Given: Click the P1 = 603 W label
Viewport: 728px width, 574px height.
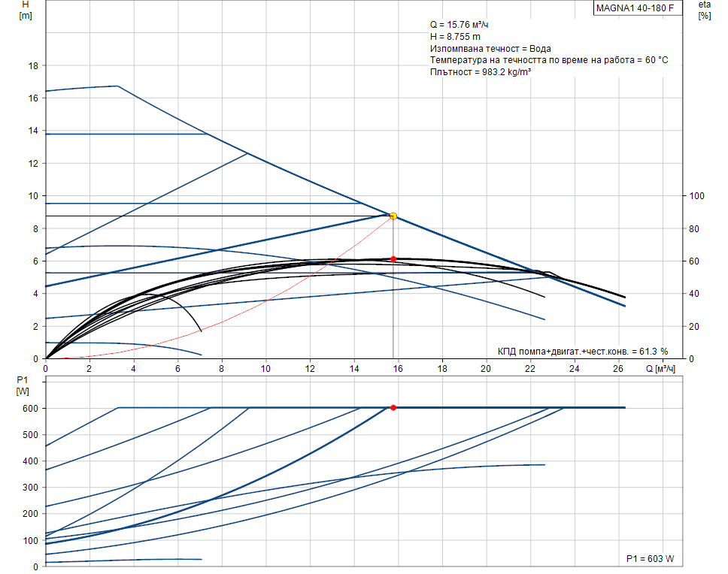Looking at the screenshot, I should (x=651, y=559).
